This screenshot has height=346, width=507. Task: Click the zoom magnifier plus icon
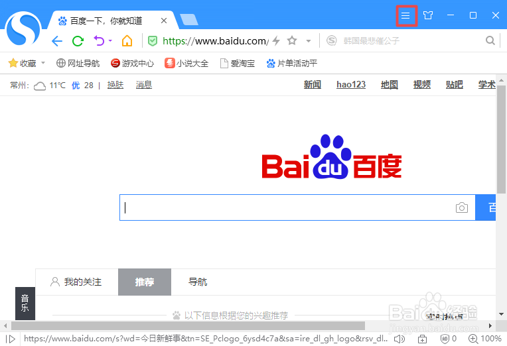point(473,339)
